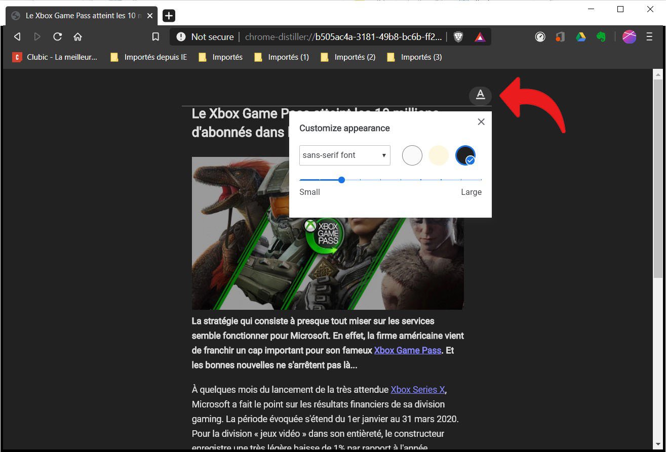Viewport: 666px width, 452px height.
Task: Bookmark this page with the bookmark icon
Action: pos(156,36)
